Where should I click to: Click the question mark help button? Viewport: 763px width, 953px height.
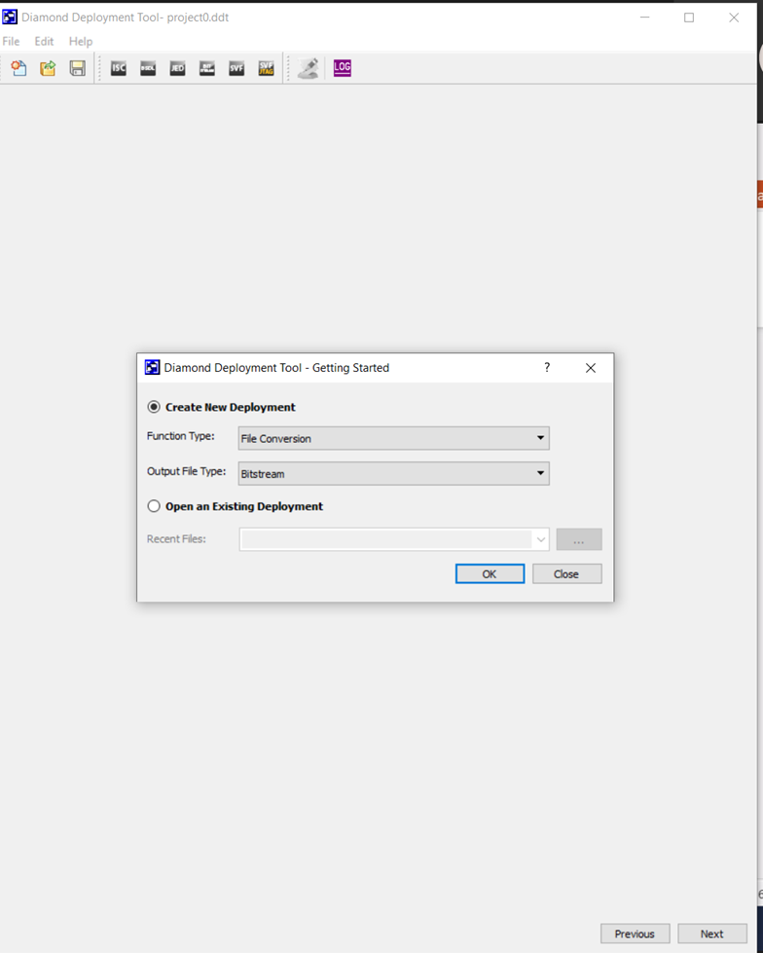547,367
